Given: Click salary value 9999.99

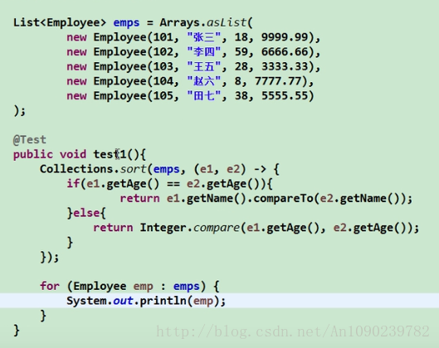Looking at the screenshot, I should pyautogui.click(x=285, y=37).
